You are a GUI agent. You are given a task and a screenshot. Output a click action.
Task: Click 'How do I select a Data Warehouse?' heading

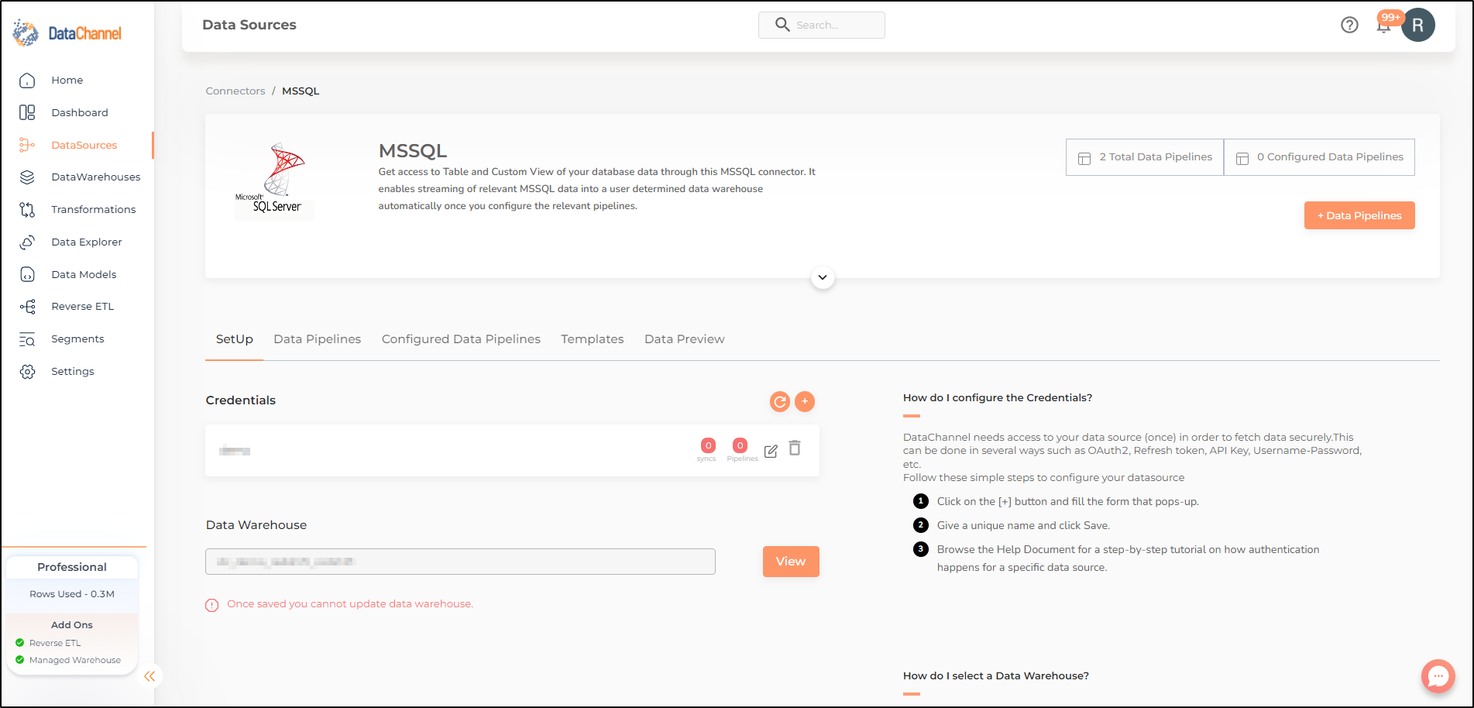coord(996,675)
